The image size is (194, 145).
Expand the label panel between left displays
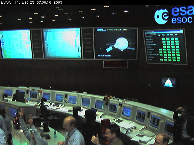click(x=37, y=43)
